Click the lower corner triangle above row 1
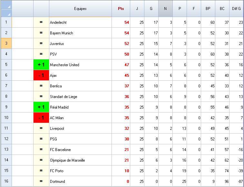This screenshot has width=244, height=187. click(x=9, y=14)
